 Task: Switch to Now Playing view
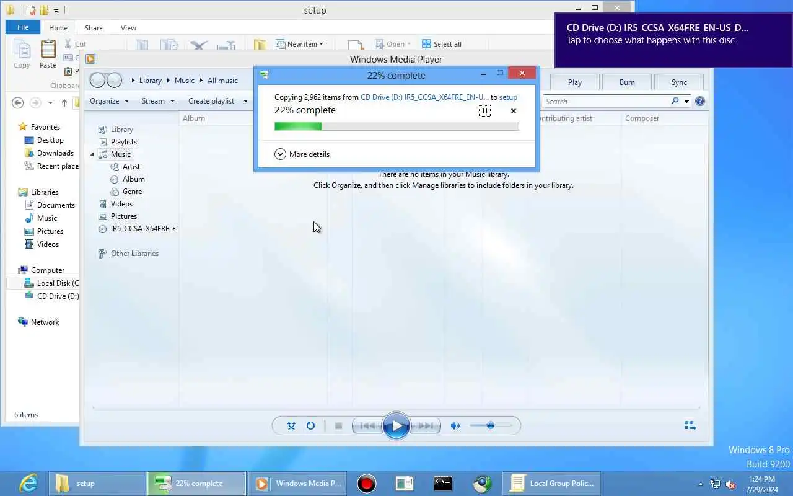pyautogui.click(x=690, y=425)
